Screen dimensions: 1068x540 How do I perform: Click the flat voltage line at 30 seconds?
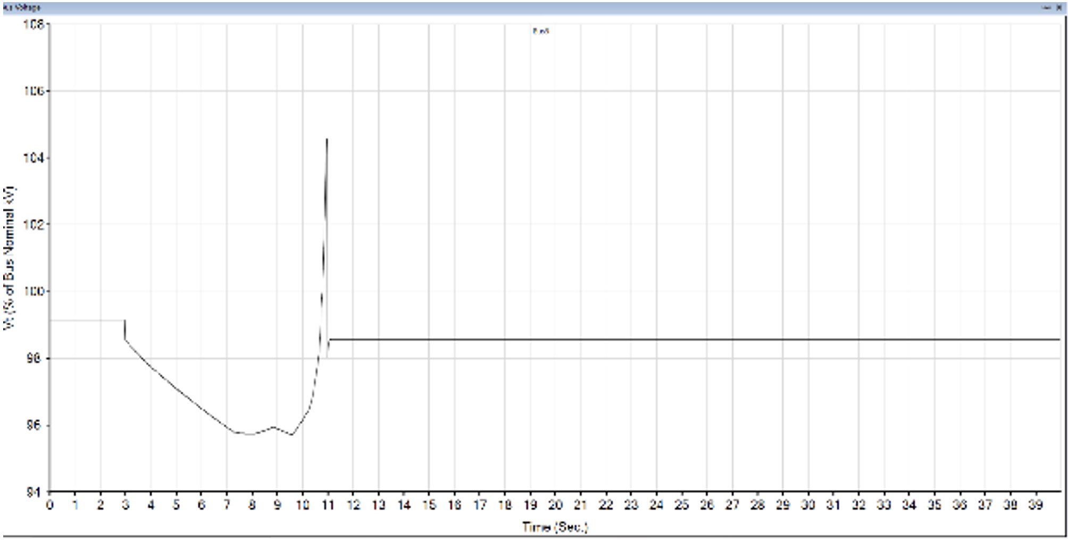point(808,339)
